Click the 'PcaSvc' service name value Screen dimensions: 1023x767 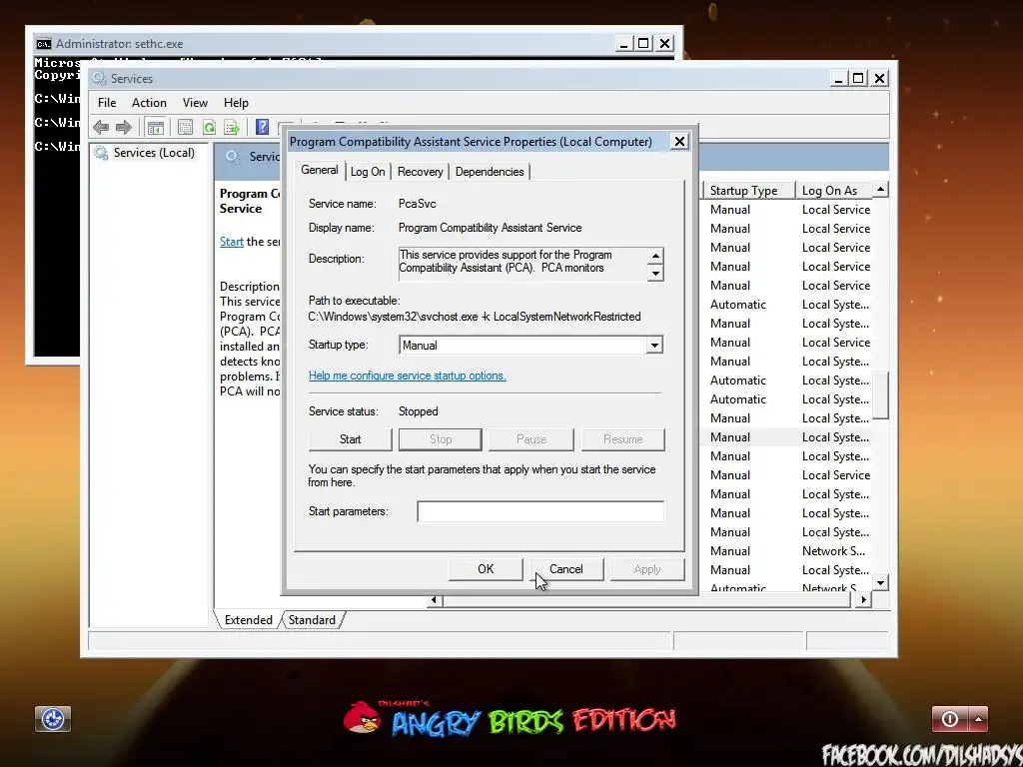(x=417, y=204)
